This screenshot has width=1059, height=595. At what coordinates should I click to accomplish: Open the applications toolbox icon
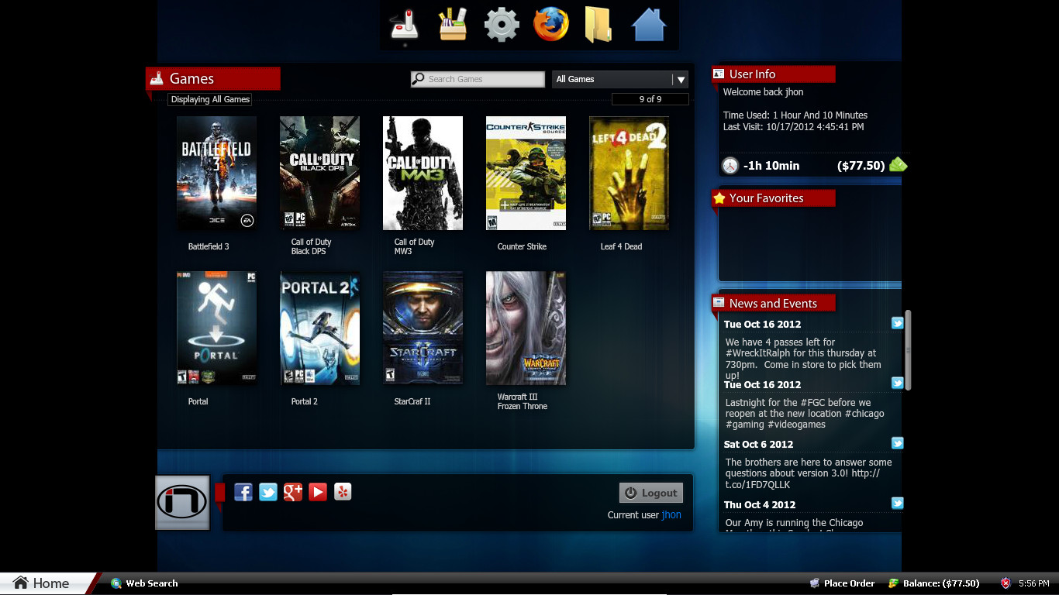[453, 24]
